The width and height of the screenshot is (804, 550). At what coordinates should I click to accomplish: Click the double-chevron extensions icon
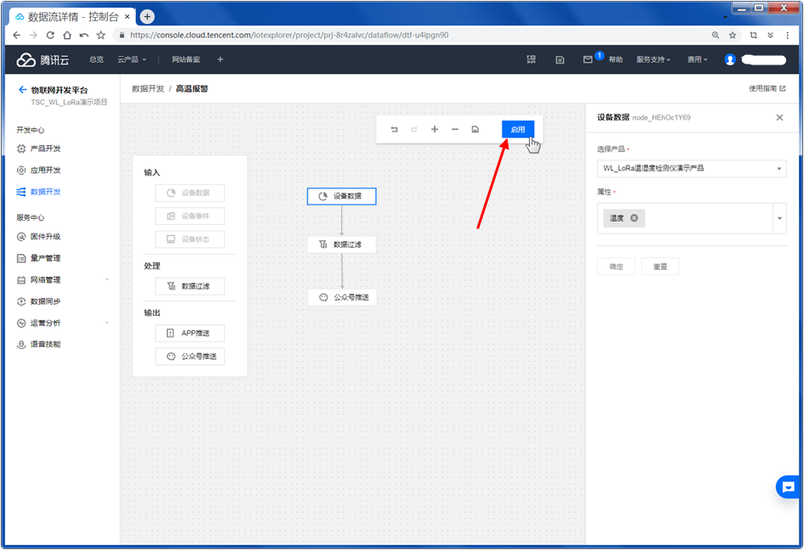click(x=770, y=35)
